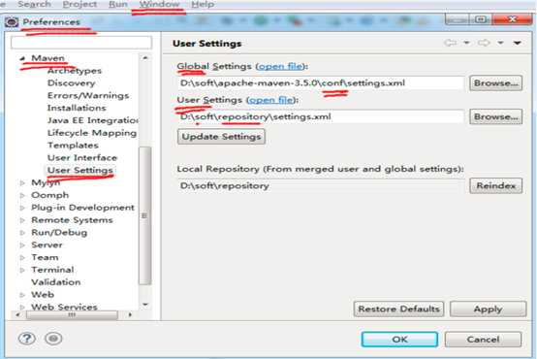Select Lifecycle Mapping under Maven
Image resolution: width=537 pixels, height=359 pixels.
pos(92,133)
